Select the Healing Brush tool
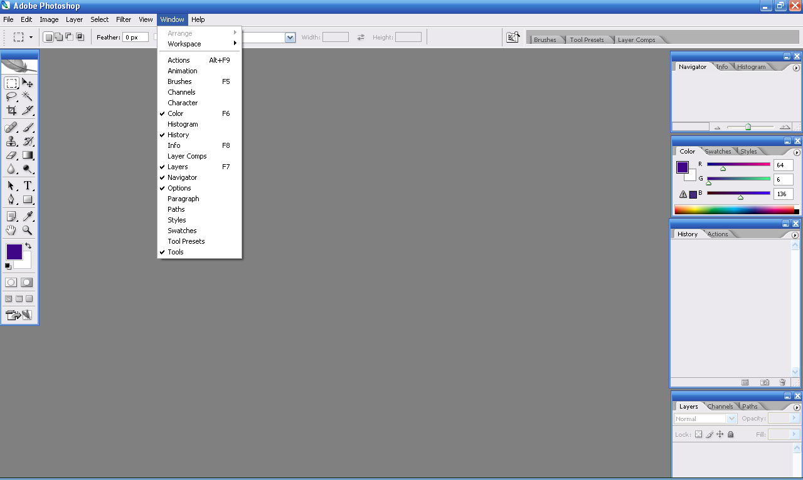Viewport: 803px width, 480px height. 12,127
